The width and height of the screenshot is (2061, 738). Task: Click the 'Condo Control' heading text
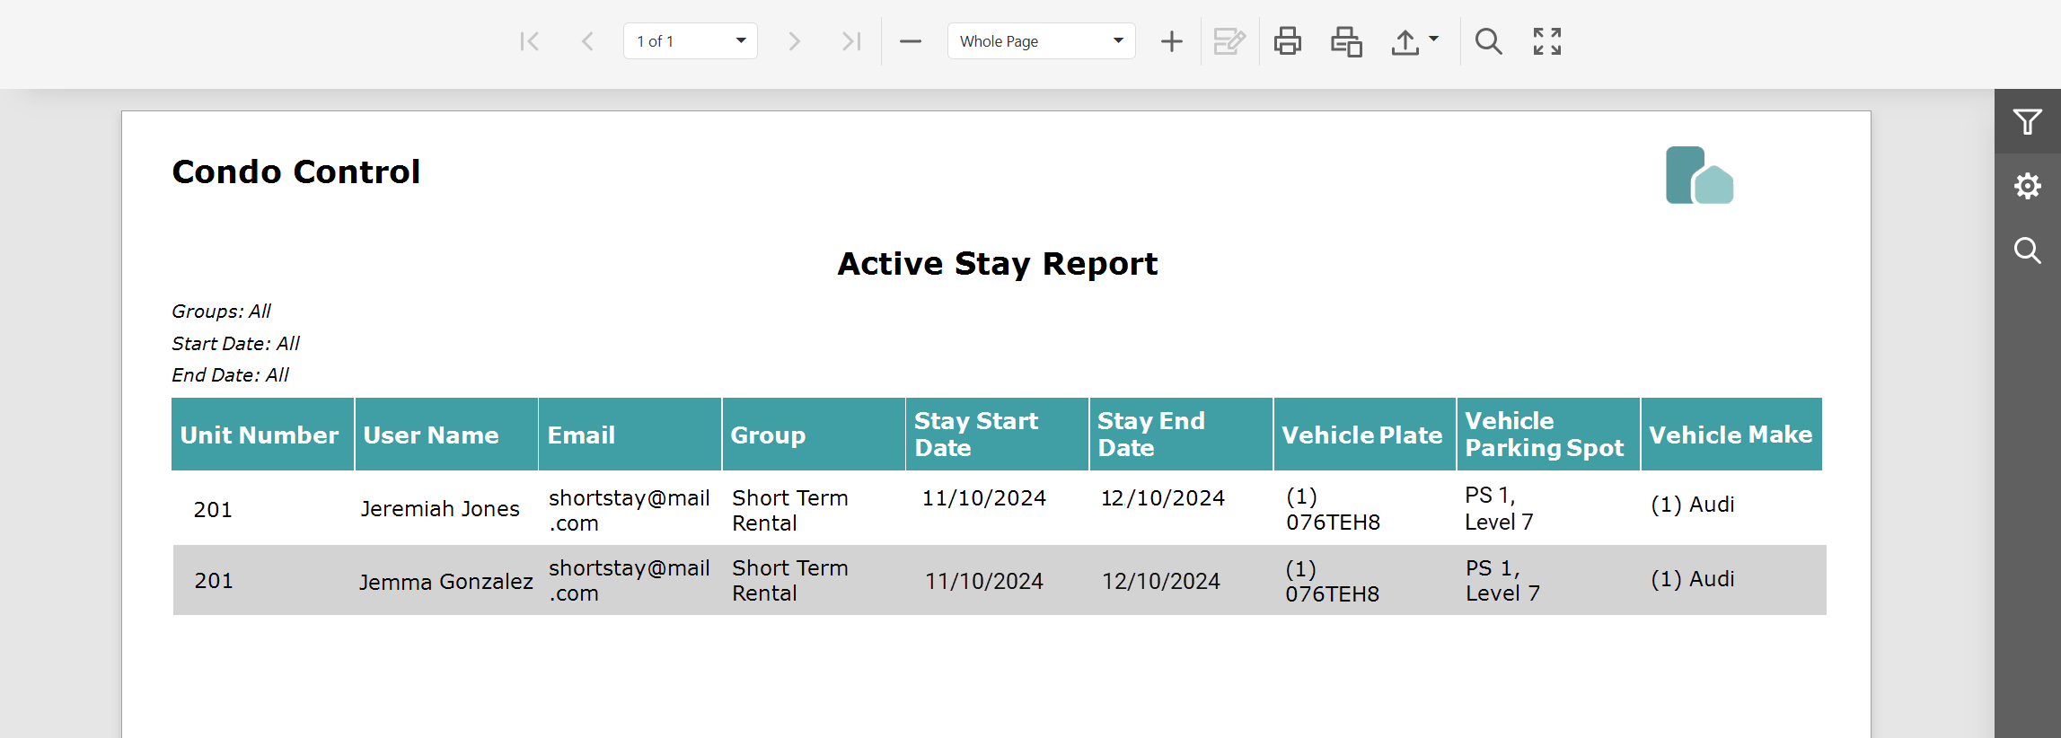(x=296, y=171)
